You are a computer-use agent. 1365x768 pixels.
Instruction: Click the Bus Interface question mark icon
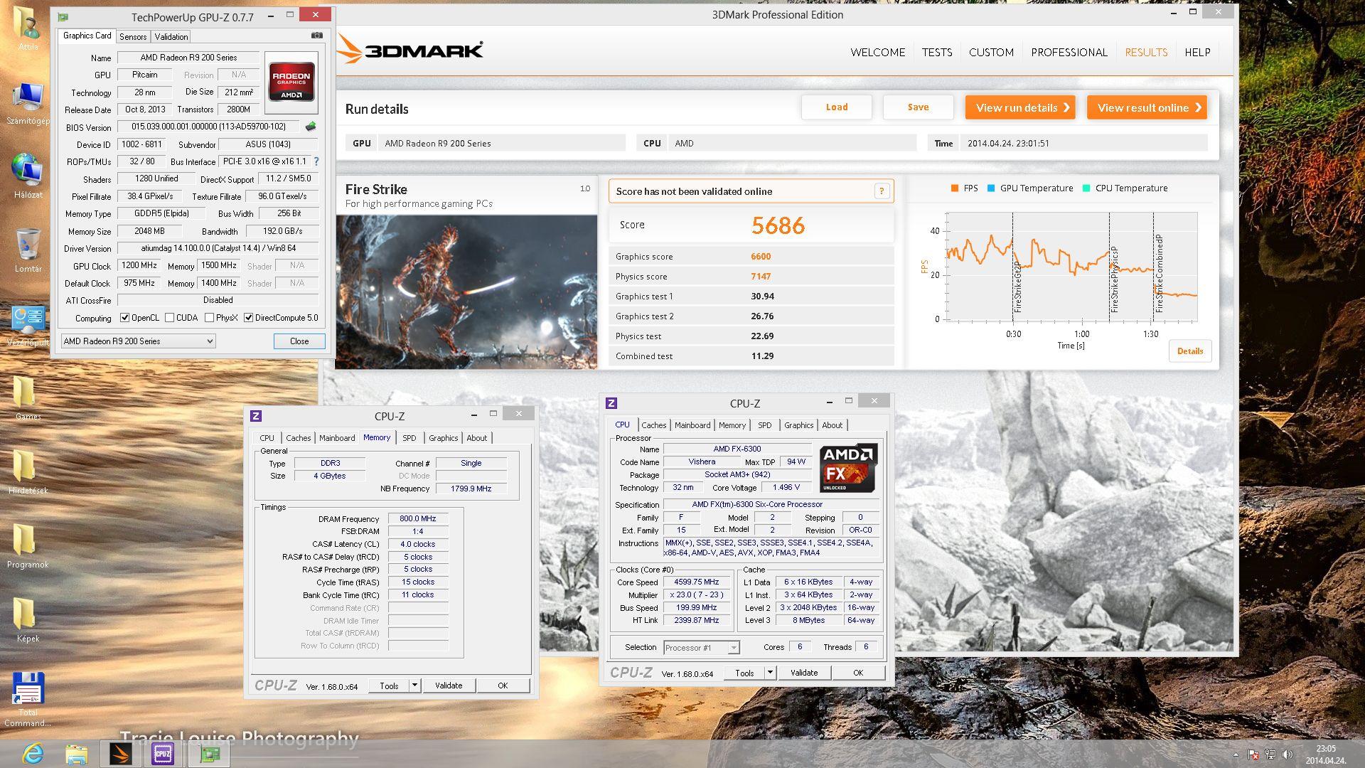tap(316, 161)
